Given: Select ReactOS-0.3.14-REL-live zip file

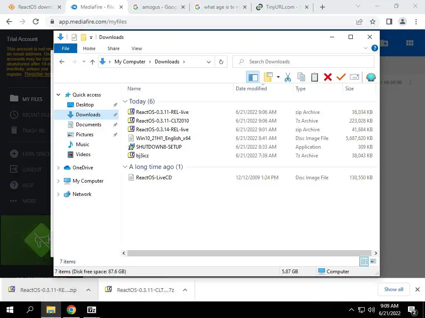Looking at the screenshot, I should pos(162,129).
